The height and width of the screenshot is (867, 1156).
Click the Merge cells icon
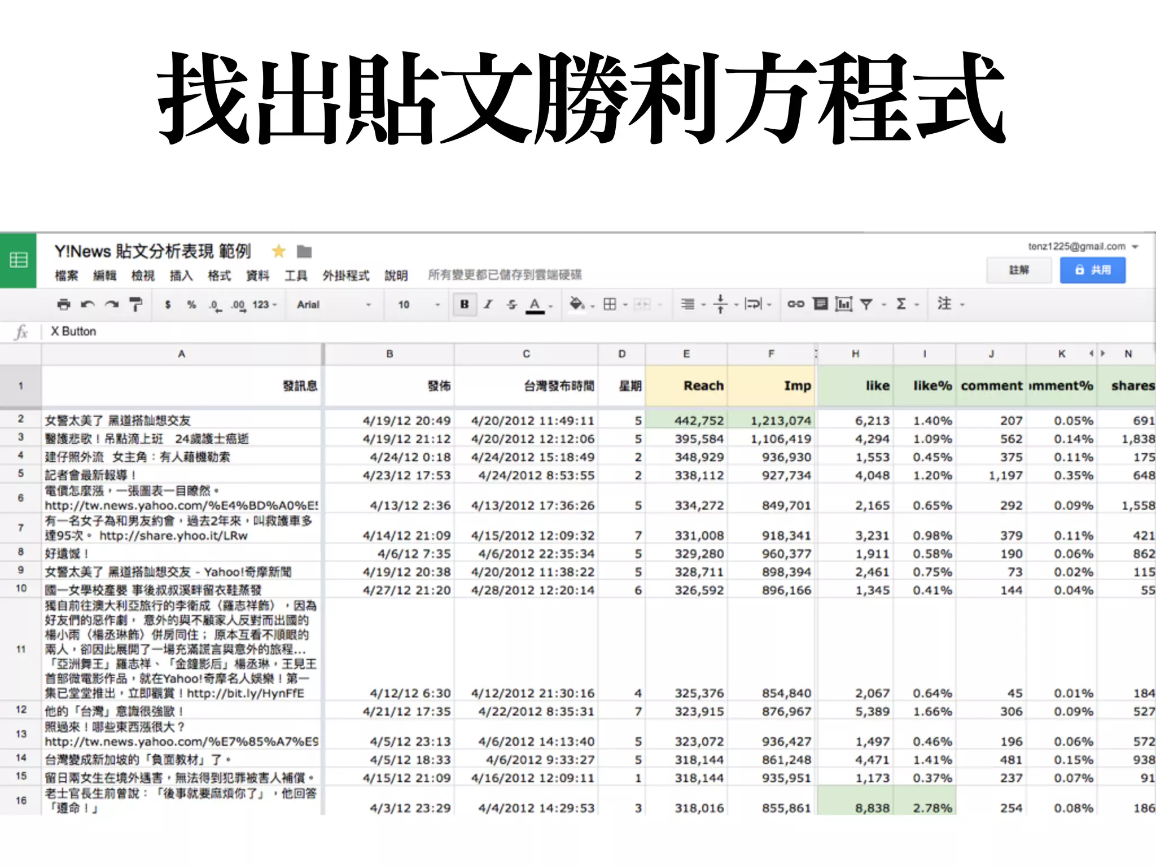(642, 304)
